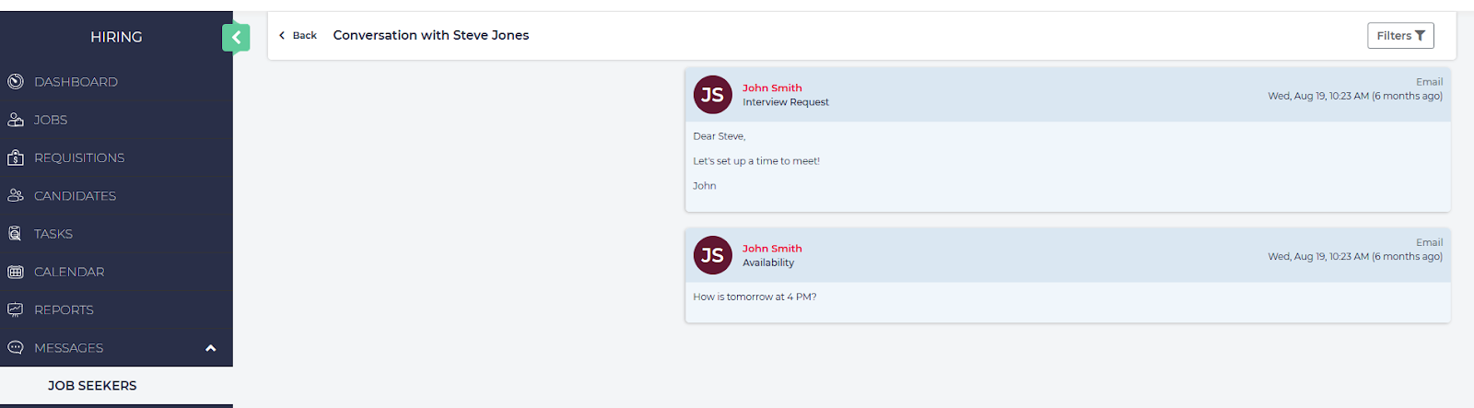Click the Requisitions clipboard icon
Screen dimensions: 1474x408
(x=16, y=157)
